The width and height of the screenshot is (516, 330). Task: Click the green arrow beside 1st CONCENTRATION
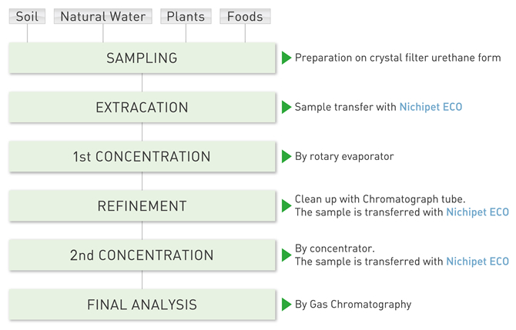pos(286,156)
